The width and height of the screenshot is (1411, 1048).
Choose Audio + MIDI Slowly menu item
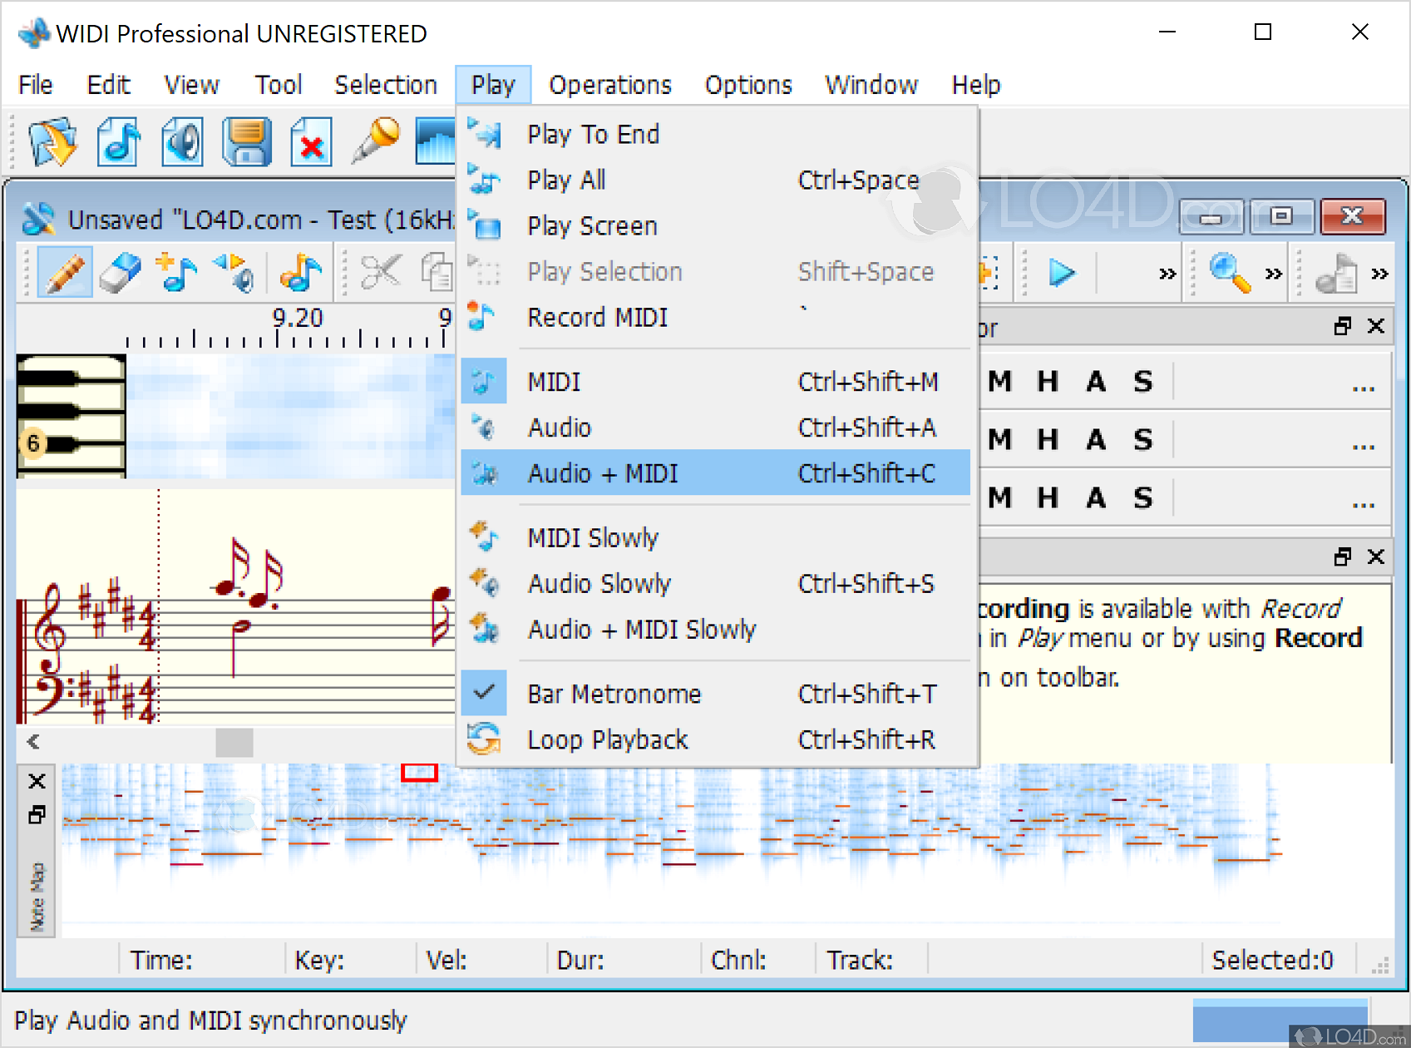click(x=641, y=630)
